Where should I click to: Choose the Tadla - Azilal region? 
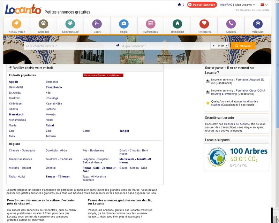(17, 177)
